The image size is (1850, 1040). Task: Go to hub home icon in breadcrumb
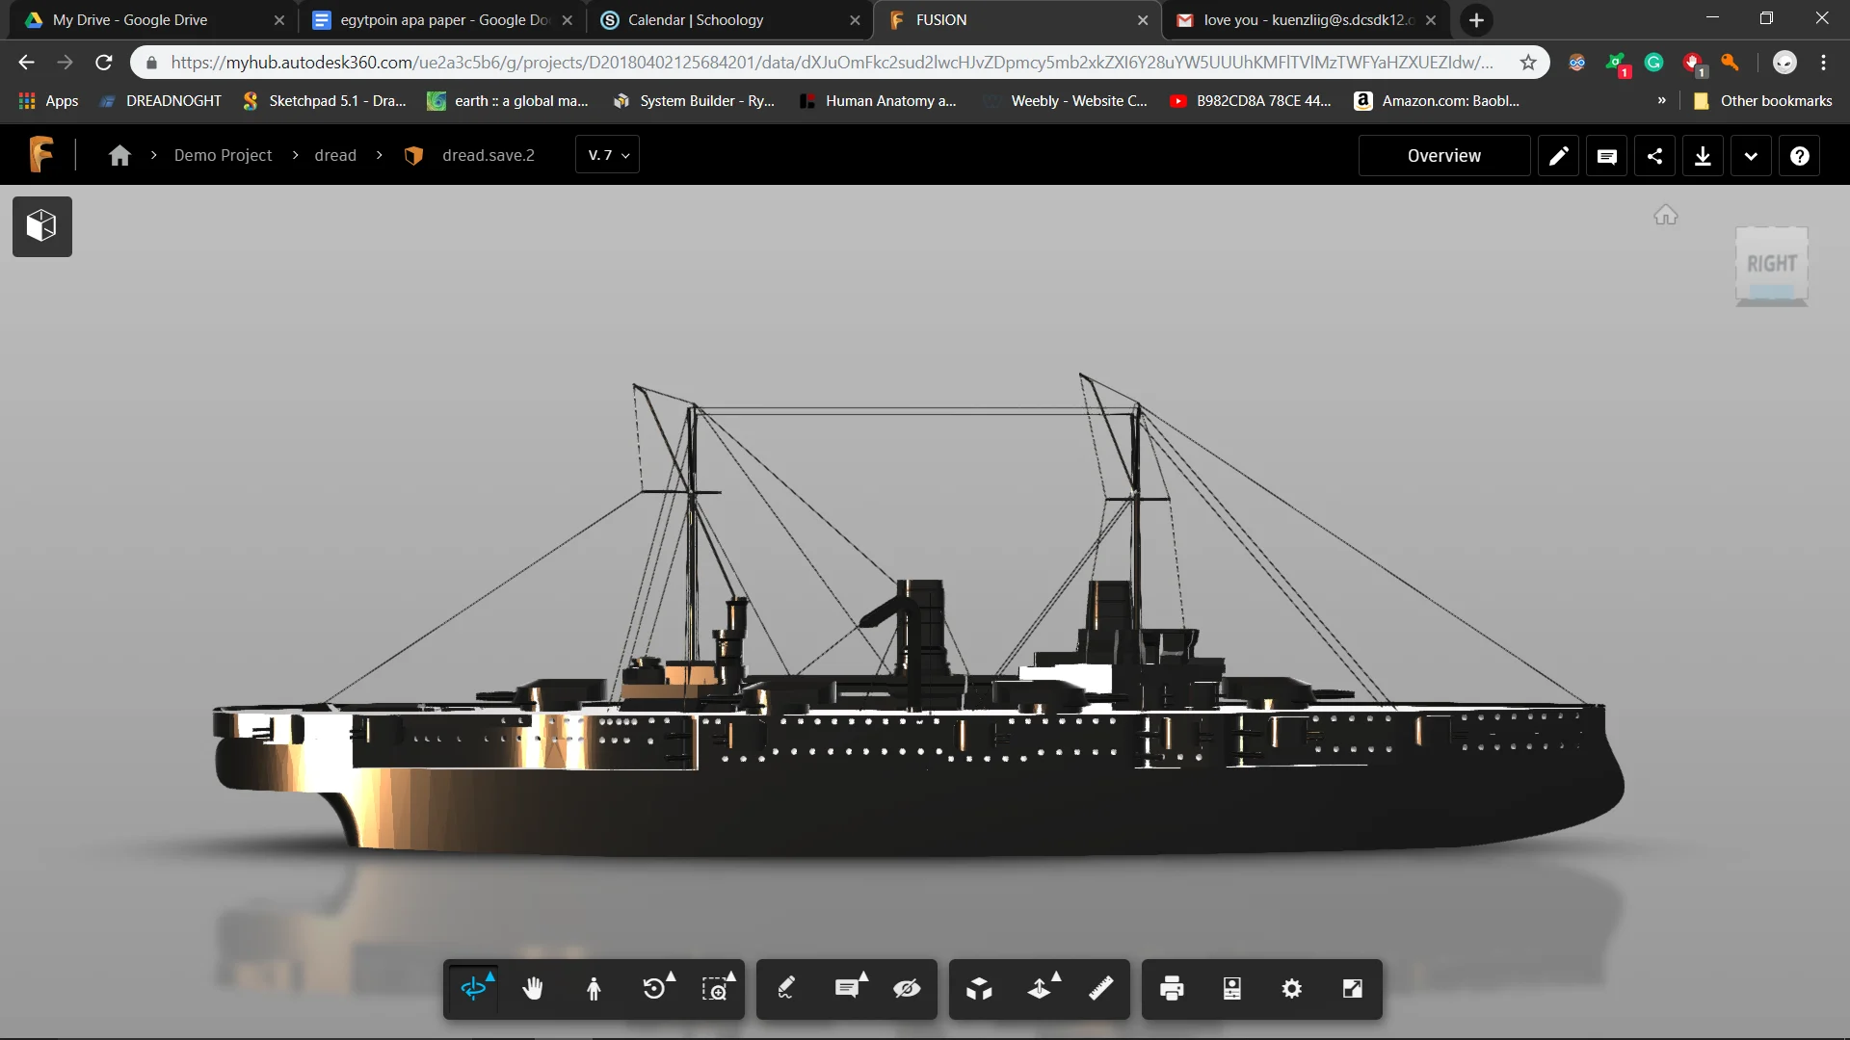(x=119, y=155)
